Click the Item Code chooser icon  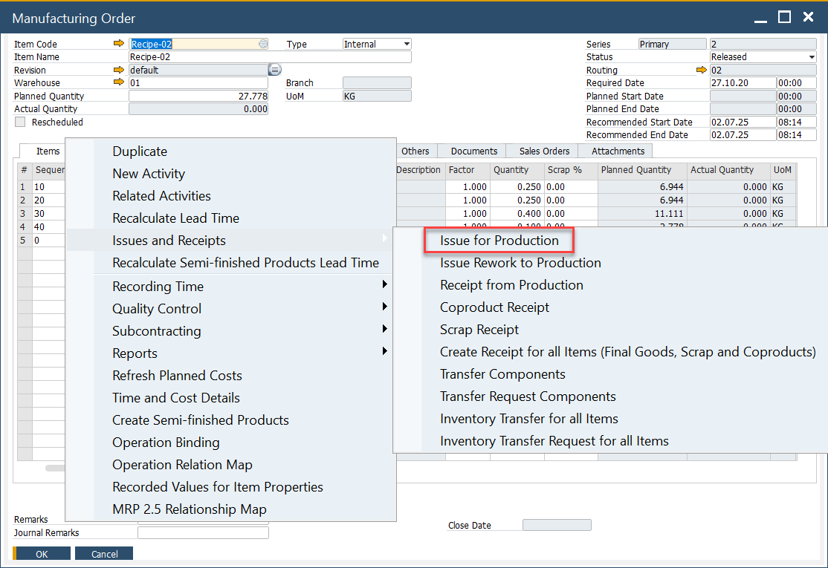click(262, 44)
